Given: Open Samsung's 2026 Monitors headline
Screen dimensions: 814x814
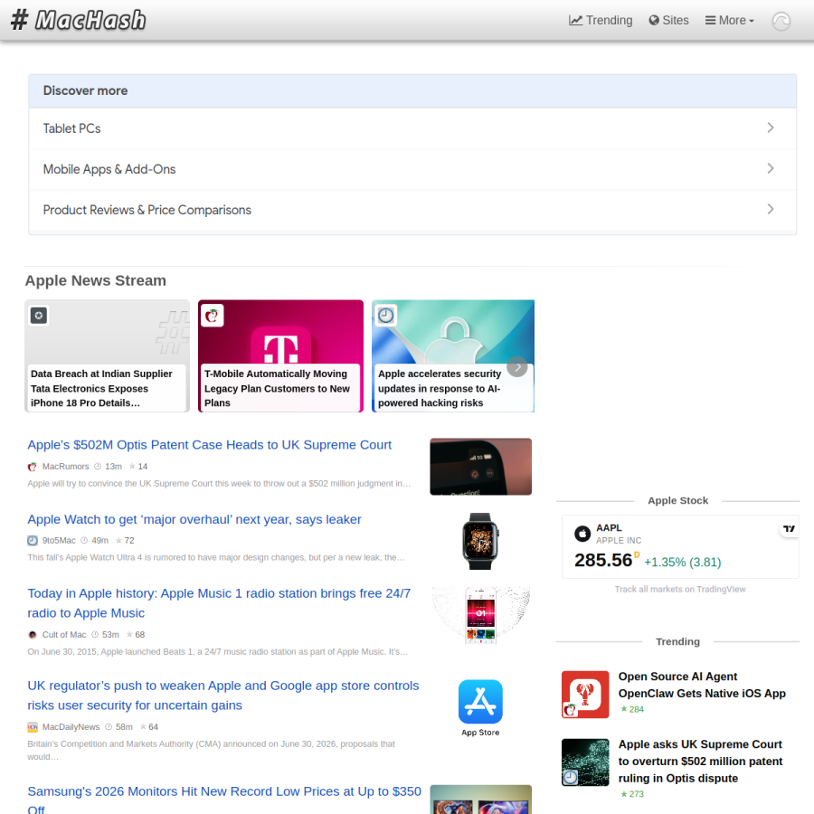Looking at the screenshot, I should click(224, 800).
